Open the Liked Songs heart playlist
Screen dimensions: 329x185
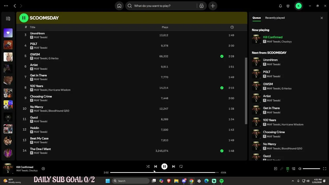[x=8, y=33]
